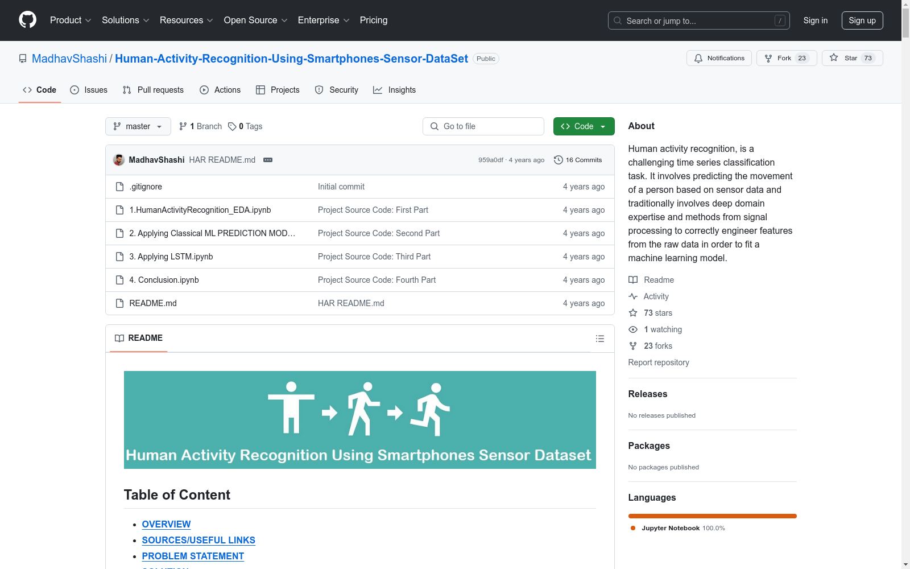The width and height of the screenshot is (910, 569).
Task: Open the Pricing link
Action: click(374, 20)
